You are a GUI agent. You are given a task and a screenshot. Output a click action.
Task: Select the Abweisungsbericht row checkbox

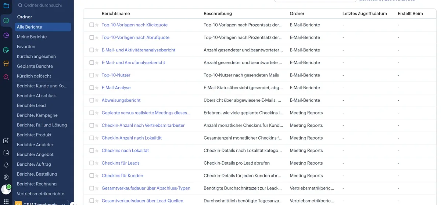click(x=92, y=100)
